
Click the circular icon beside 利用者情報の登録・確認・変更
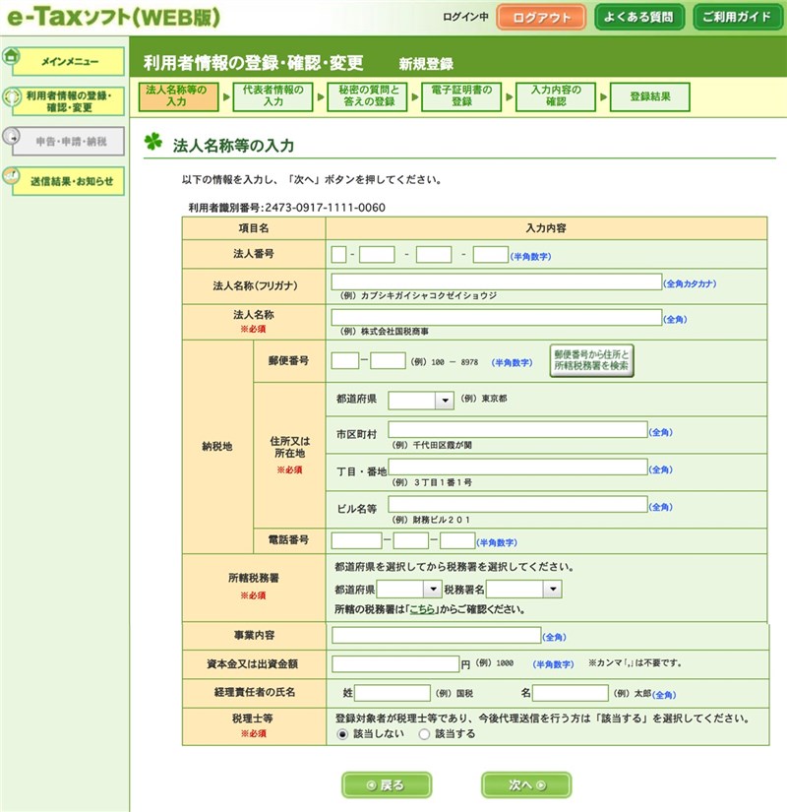click(x=12, y=96)
